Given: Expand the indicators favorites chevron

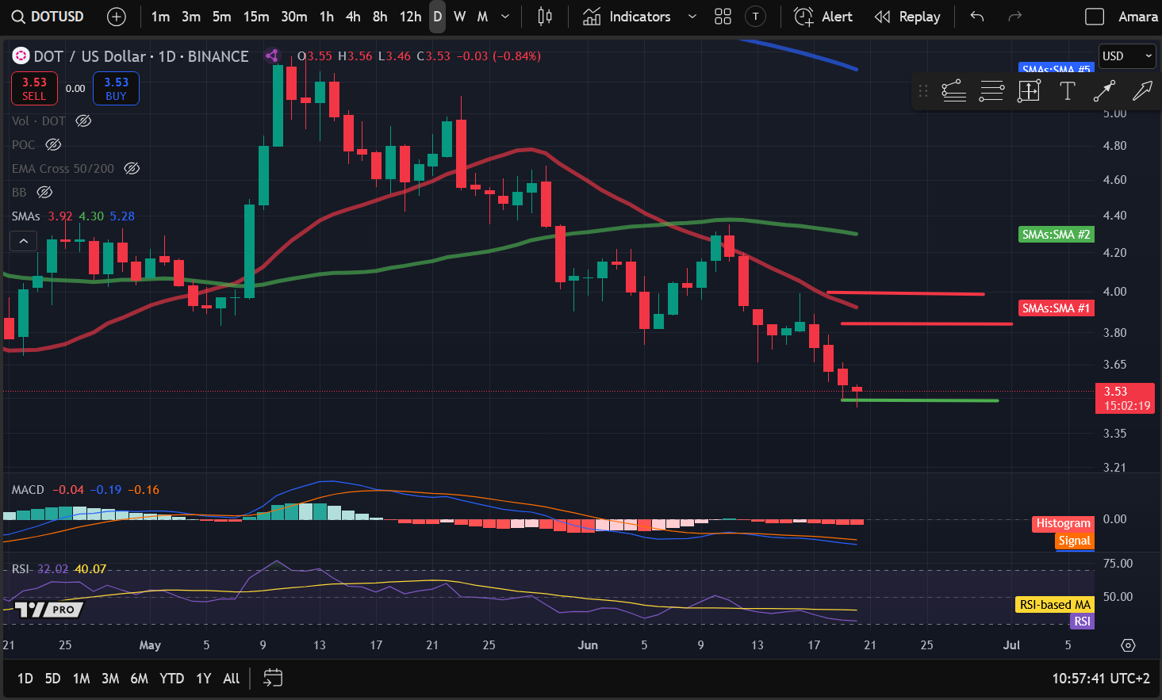Looking at the screenshot, I should [692, 17].
